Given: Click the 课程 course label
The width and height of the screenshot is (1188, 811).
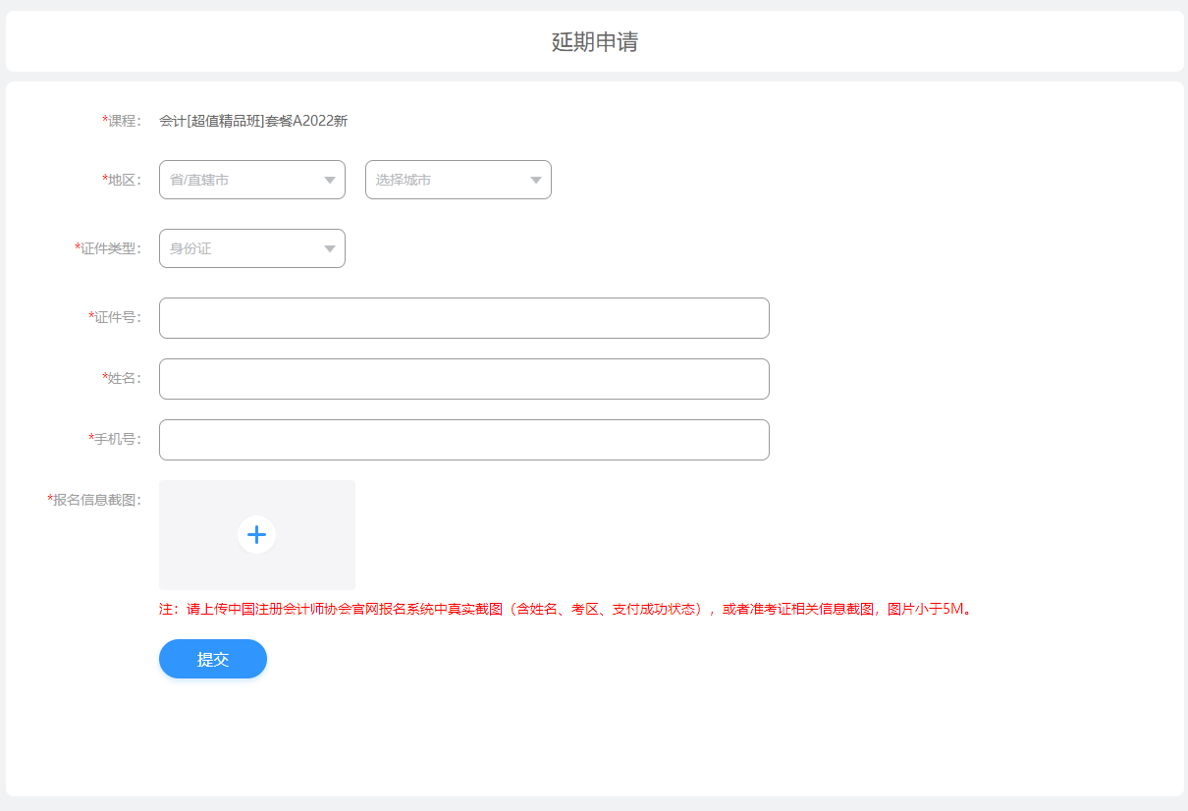Looking at the screenshot, I should point(124,121).
